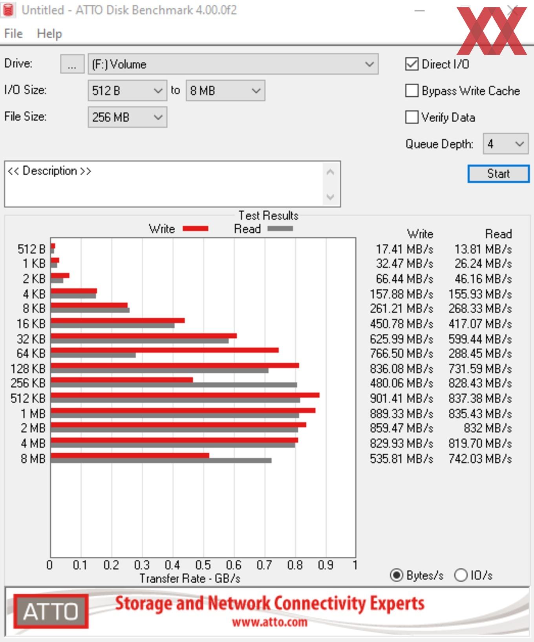This screenshot has height=642, width=534.
Task: Click the Storage and Network Connectivity Experts banner
Action: [x=270, y=603]
